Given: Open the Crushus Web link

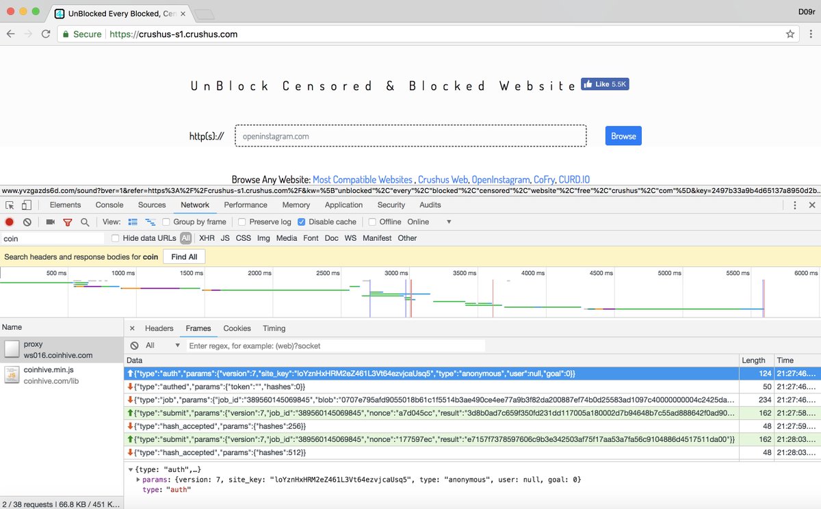Looking at the screenshot, I should [443, 179].
